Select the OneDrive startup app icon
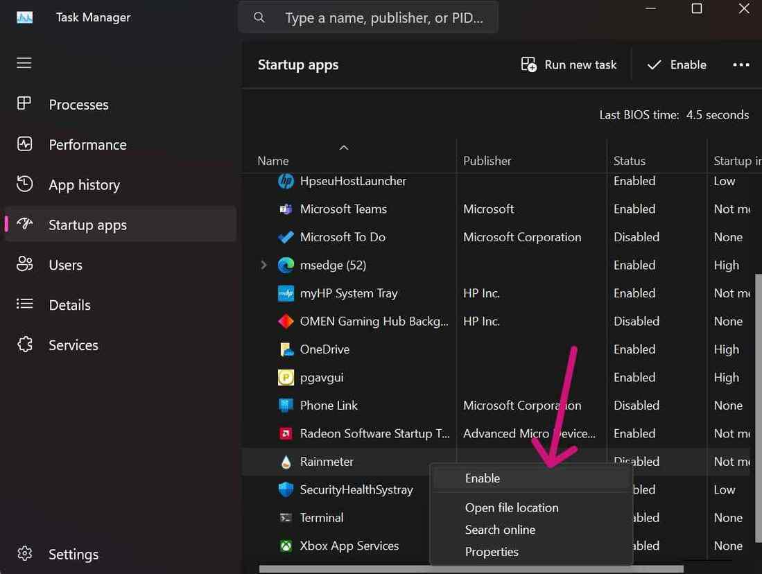 pos(286,349)
